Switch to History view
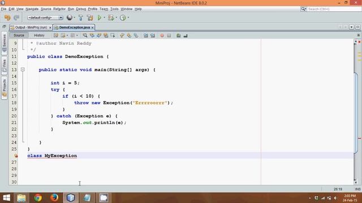The width and height of the screenshot is (362, 203). click(x=39, y=35)
